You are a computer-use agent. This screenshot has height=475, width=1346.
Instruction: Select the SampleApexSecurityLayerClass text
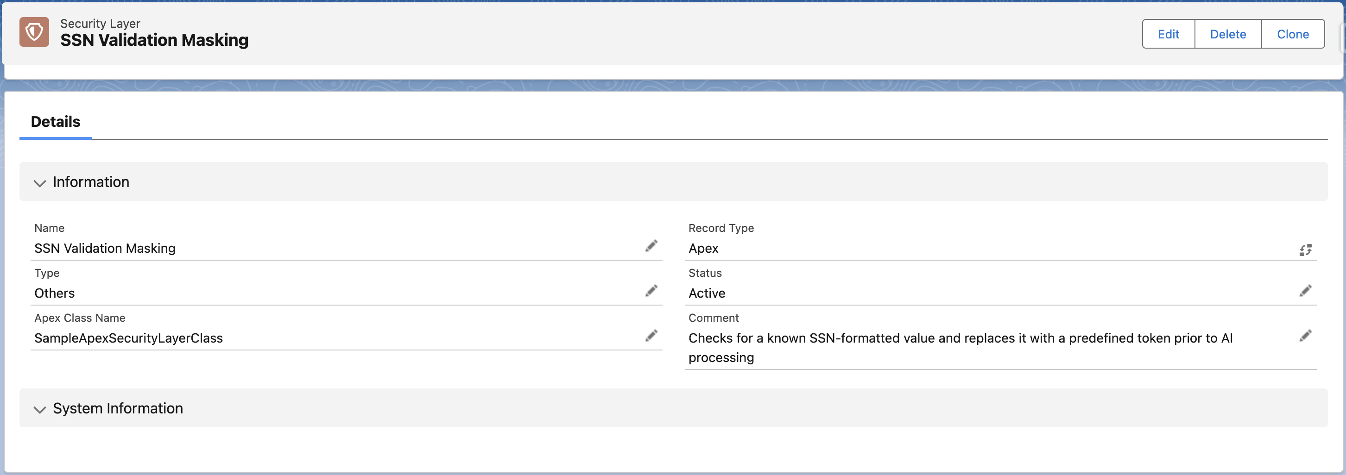point(128,338)
